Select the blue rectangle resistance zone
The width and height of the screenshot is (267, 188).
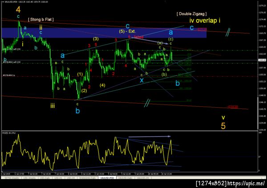104,33
